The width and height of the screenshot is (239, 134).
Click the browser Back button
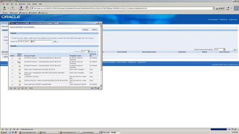tap(4, 8)
